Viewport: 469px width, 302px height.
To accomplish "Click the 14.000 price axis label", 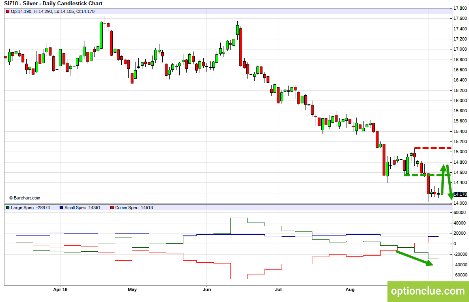I will 460,203.
